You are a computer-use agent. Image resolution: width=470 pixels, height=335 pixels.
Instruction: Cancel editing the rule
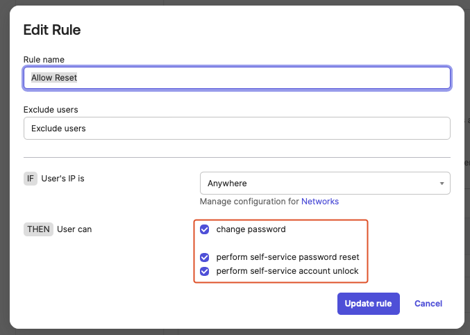click(x=428, y=304)
